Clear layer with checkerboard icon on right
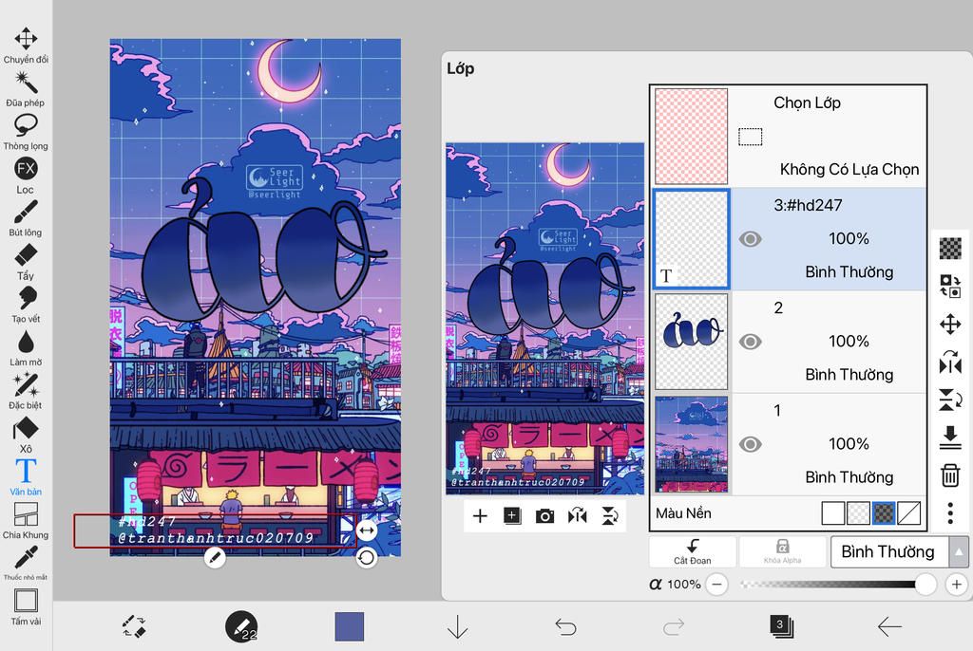Image resolution: width=973 pixels, height=651 pixels. tap(950, 248)
